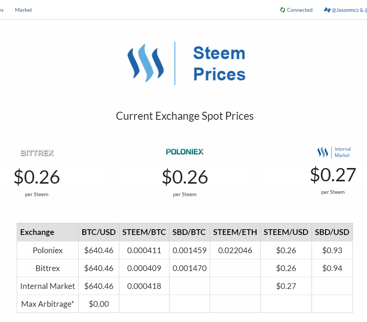Select the Poloniex row name cell
The height and width of the screenshot is (322, 367).
(x=48, y=251)
